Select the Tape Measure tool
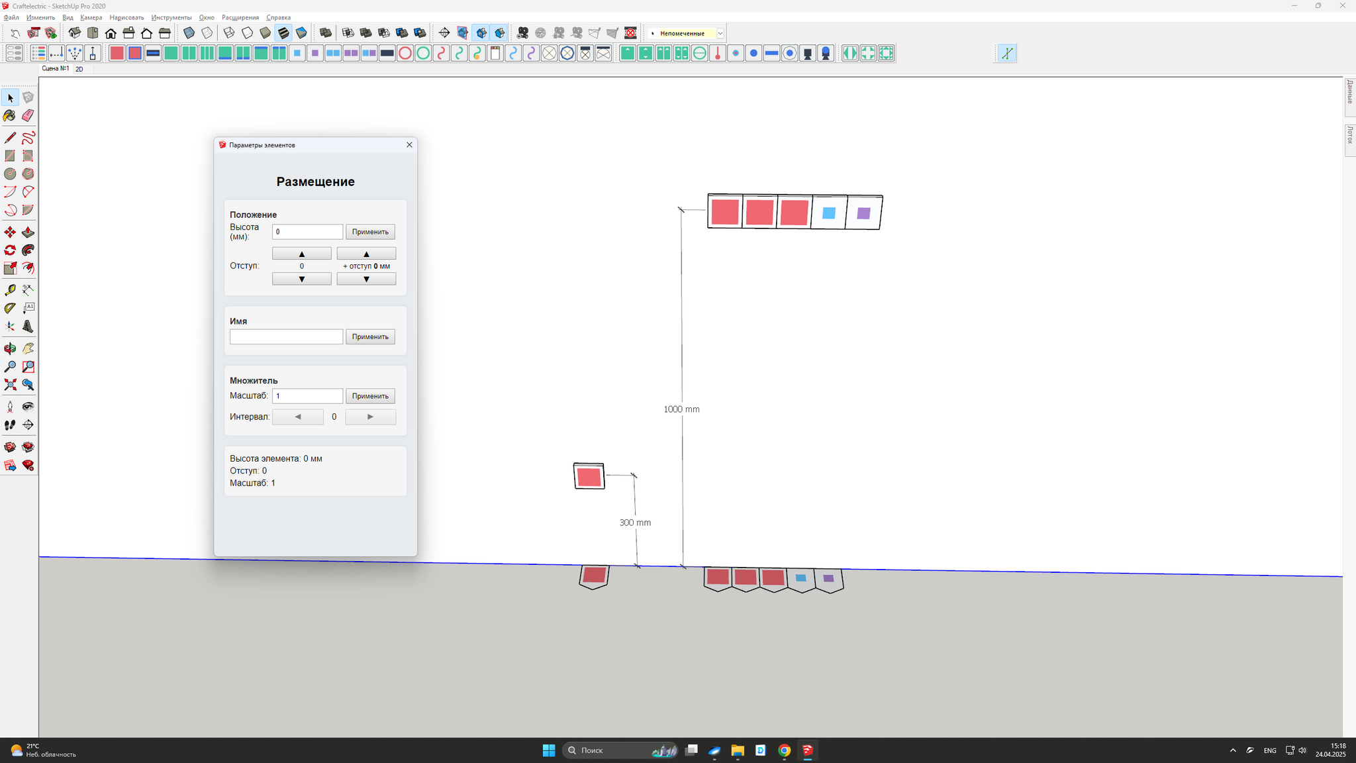The image size is (1356, 763). point(10,290)
